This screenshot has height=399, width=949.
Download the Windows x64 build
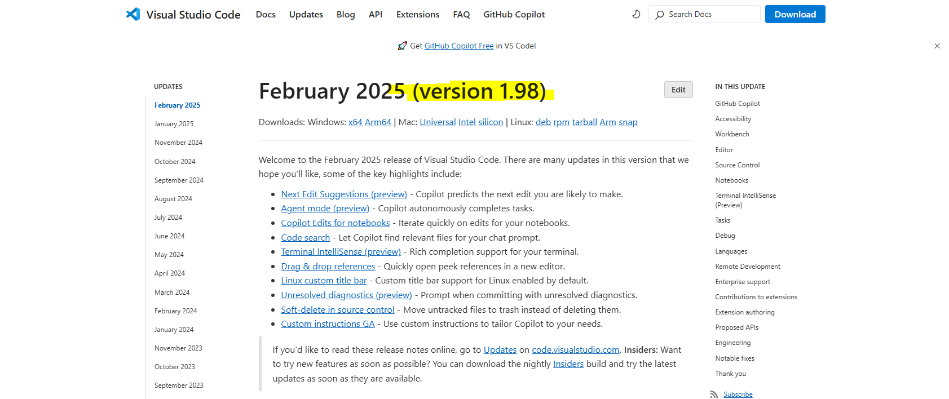(x=355, y=122)
